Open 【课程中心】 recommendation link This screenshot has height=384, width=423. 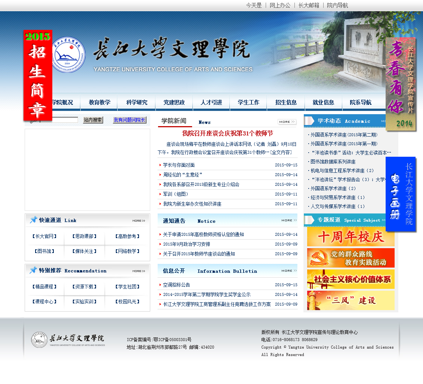(44, 302)
